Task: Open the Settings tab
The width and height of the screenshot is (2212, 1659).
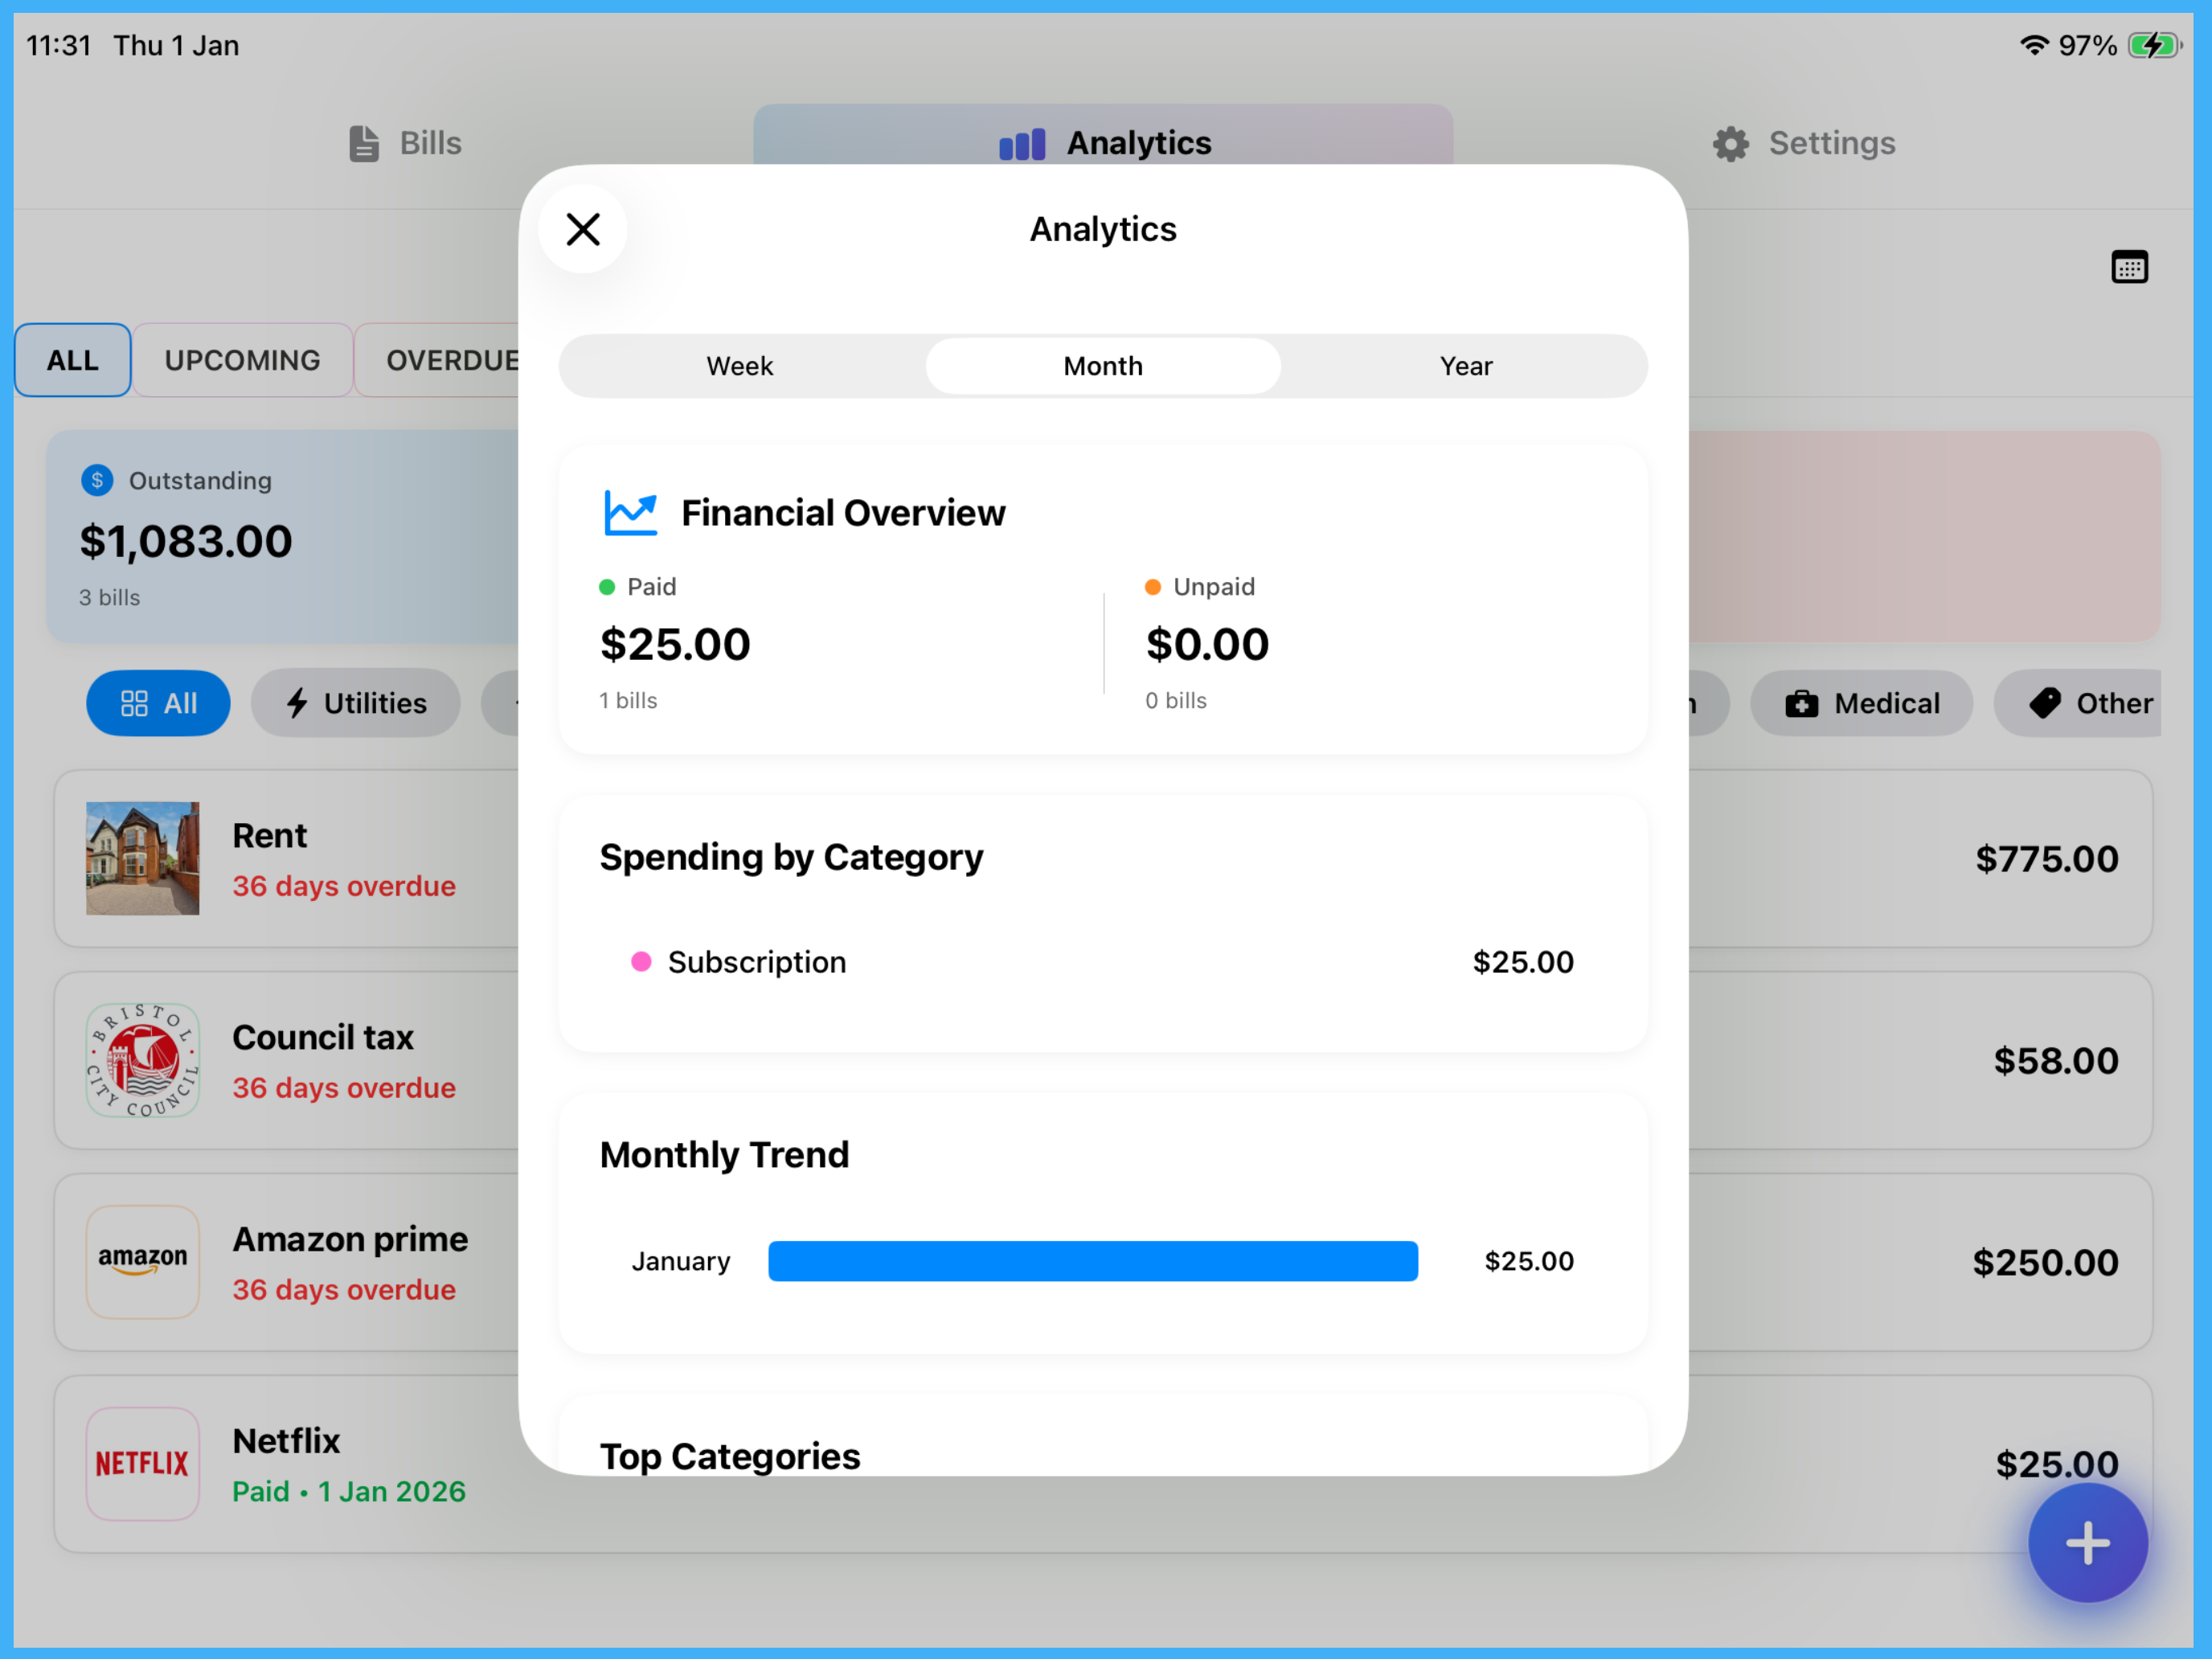Action: click(1803, 143)
